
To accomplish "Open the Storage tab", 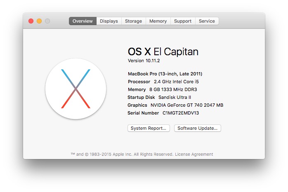I will [134, 21].
